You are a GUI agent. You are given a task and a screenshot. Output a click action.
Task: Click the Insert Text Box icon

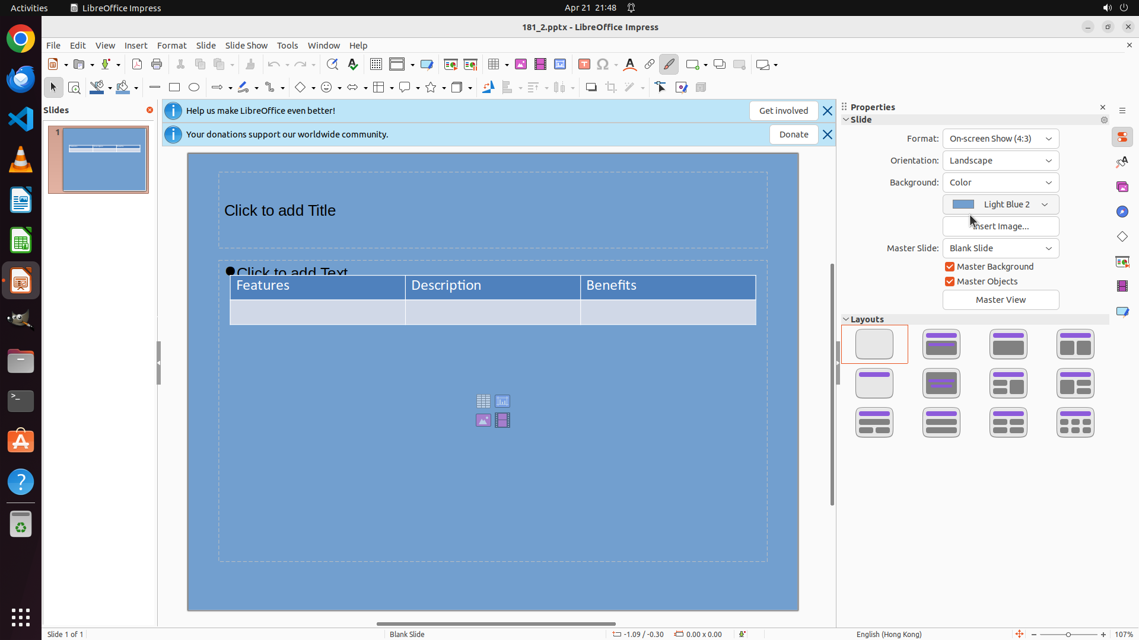pyautogui.click(x=584, y=65)
